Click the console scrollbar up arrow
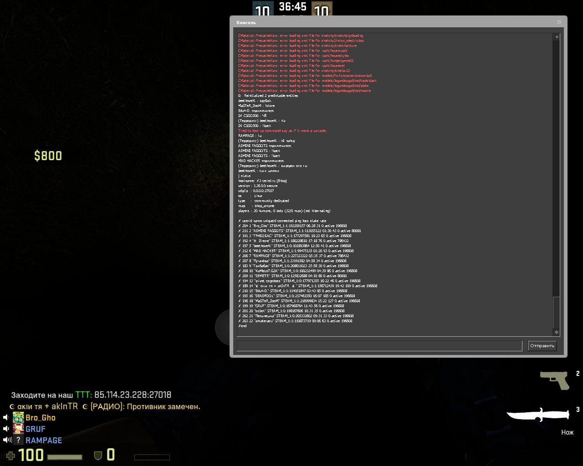Screen dimensions: 583x466 [556, 37]
